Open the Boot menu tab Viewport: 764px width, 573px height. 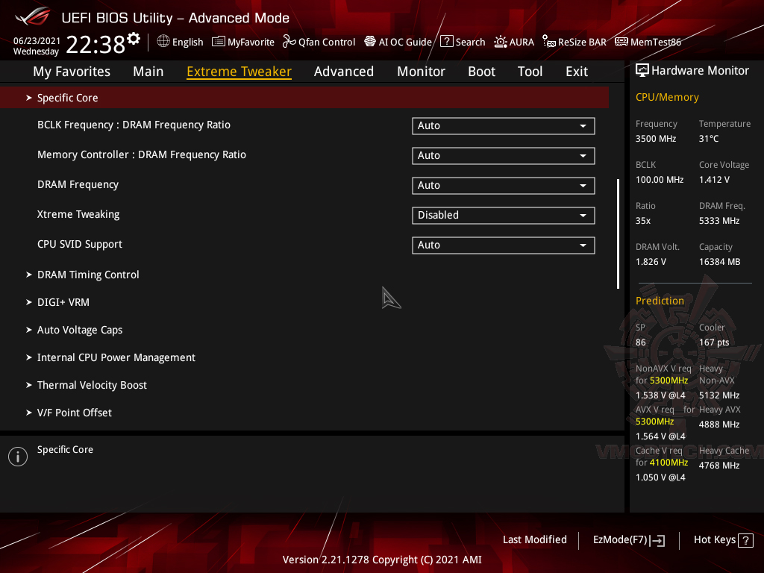click(481, 71)
